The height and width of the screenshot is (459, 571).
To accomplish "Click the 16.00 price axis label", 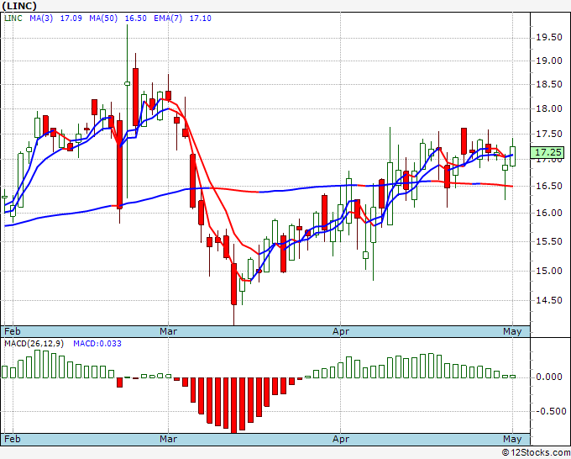I will [x=549, y=213].
